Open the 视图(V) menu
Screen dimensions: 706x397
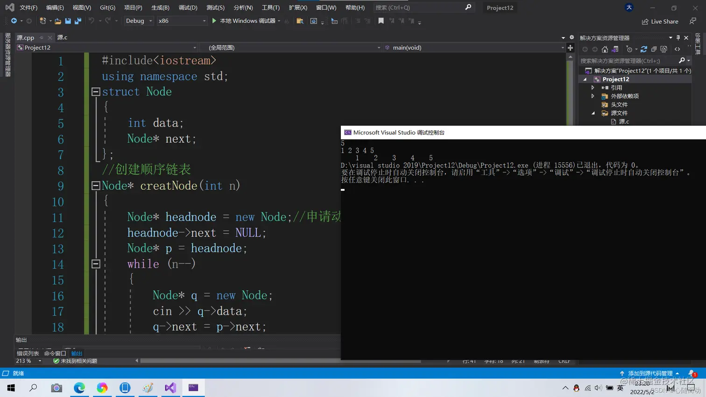click(x=82, y=7)
